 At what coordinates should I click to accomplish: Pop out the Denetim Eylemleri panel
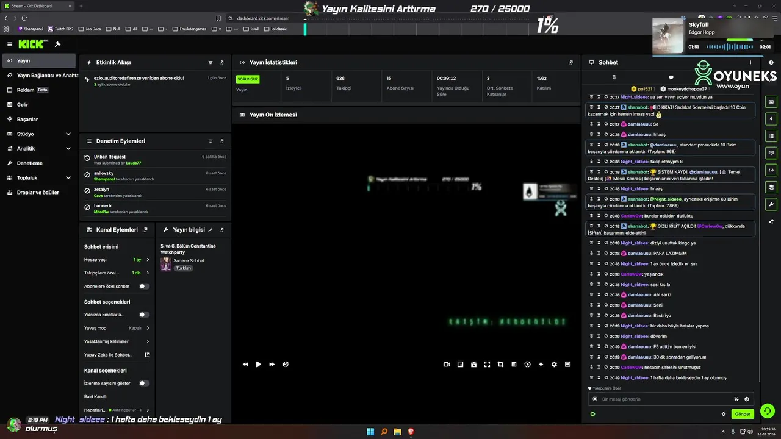(221, 141)
